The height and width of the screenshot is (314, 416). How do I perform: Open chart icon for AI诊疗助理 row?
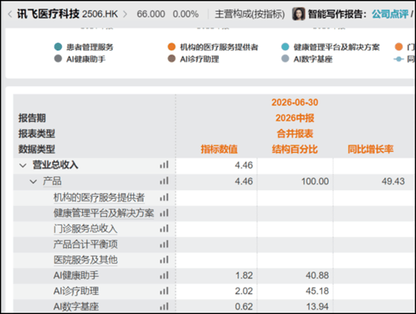(164, 291)
